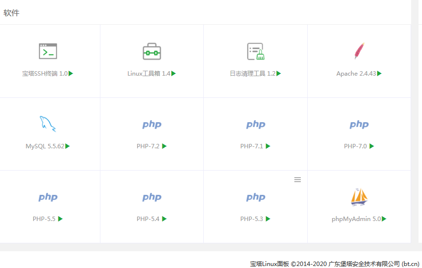422x268 pixels.
Task: Click the 宝塔Linux面板 copyright footer text
Action: point(334,264)
